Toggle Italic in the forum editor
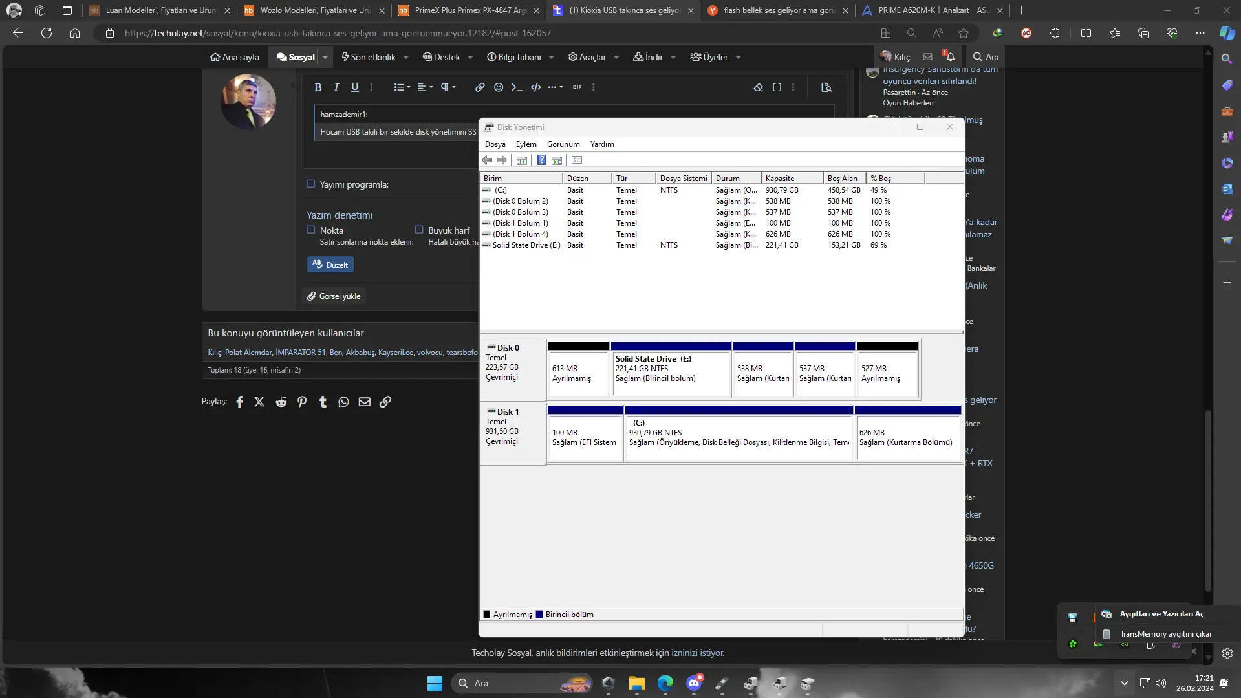This screenshot has height=698, width=1241. point(336,87)
